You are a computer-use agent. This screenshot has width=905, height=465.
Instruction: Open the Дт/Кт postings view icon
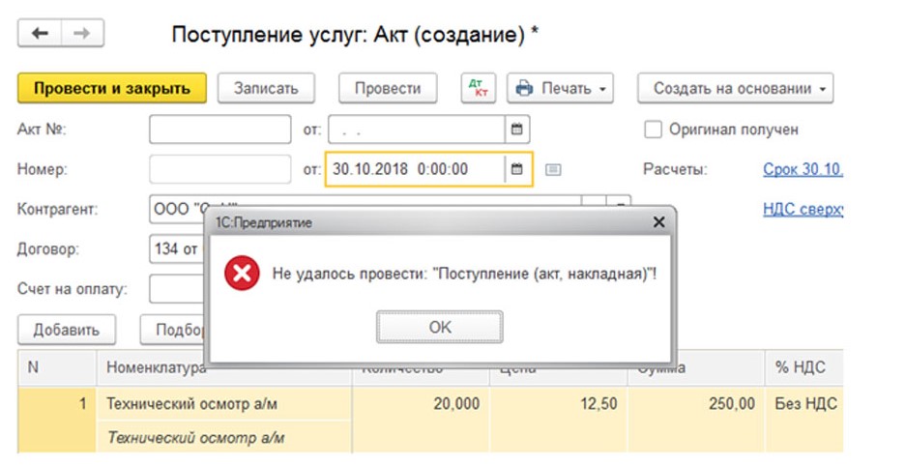(x=478, y=88)
